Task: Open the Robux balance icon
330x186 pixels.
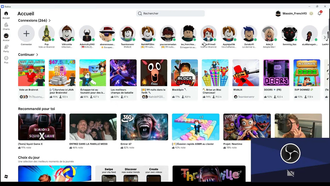Action: [x=311, y=13]
